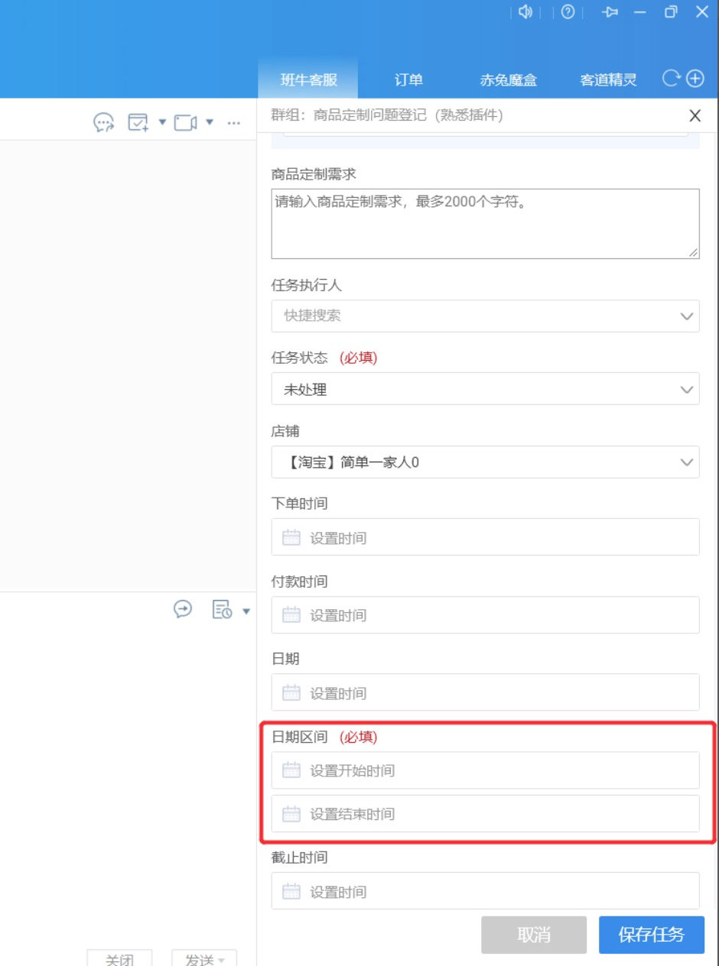
Task: Expand the 任务执行人 quick search dropdown
Action: click(x=686, y=316)
